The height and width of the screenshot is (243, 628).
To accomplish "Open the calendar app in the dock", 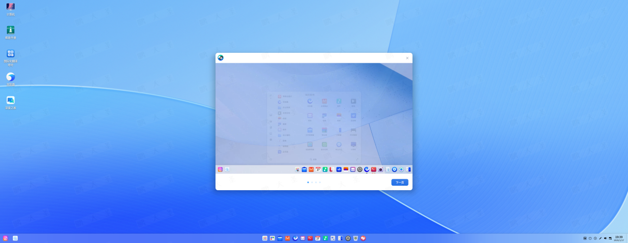I will tap(318, 238).
